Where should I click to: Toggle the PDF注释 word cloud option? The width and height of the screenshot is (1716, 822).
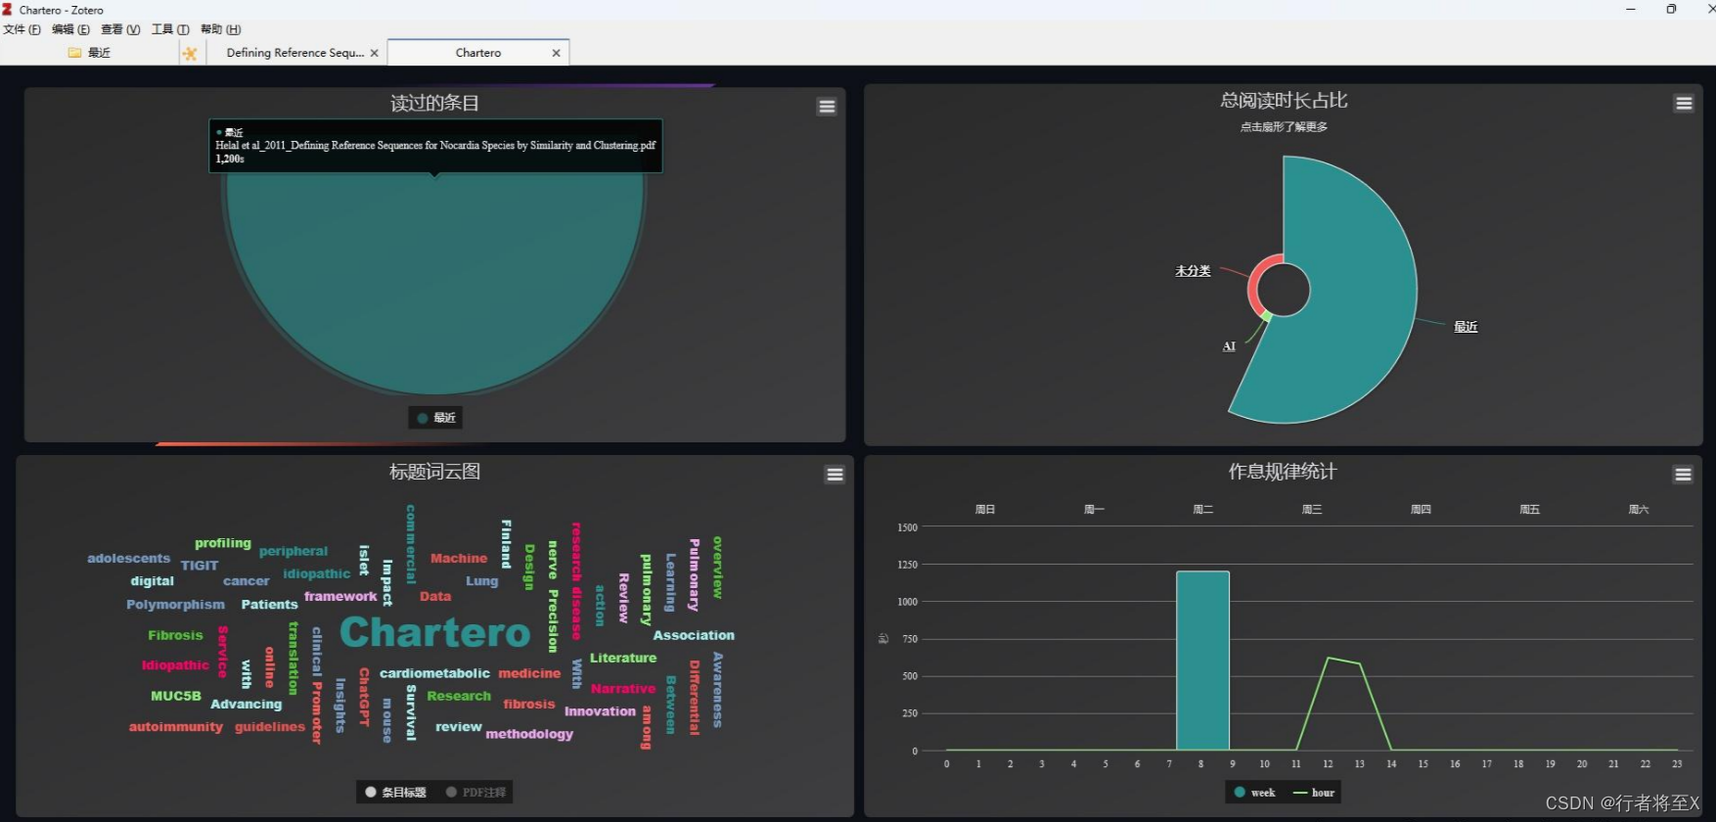click(475, 792)
